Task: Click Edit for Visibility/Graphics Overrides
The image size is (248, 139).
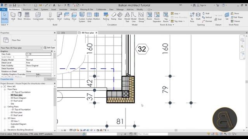Action: pyautogui.click(x=38, y=74)
